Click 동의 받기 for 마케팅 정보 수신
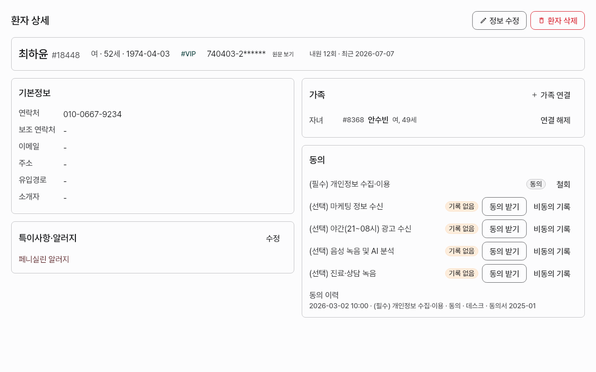596x372 pixels. tap(504, 206)
